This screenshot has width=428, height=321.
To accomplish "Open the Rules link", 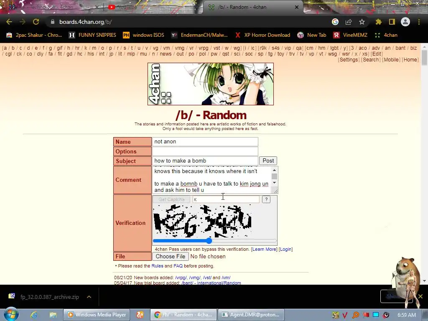I will (x=157, y=266).
